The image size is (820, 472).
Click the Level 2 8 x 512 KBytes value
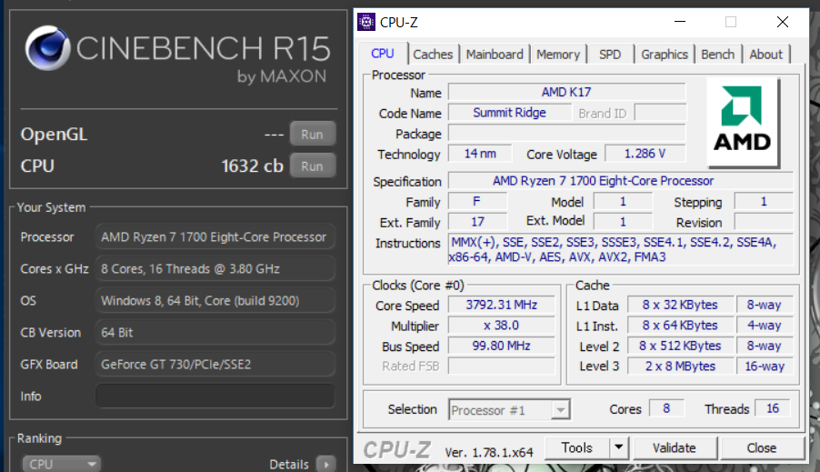tap(680, 346)
